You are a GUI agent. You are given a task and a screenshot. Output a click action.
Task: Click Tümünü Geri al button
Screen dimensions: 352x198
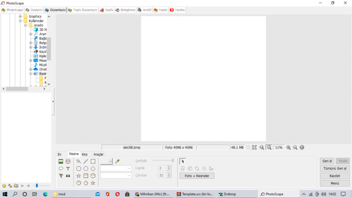[x=335, y=168]
